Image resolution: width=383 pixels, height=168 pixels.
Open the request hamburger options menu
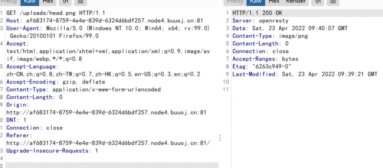(80, 2)
